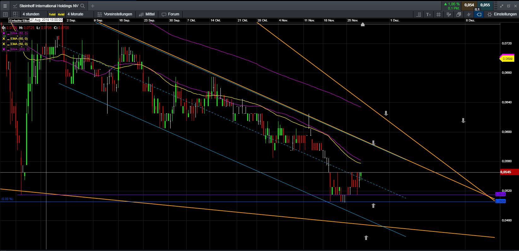Open the Forum discussion panel
The height and width of the screenshot is (251, 519).
[170, 14]
